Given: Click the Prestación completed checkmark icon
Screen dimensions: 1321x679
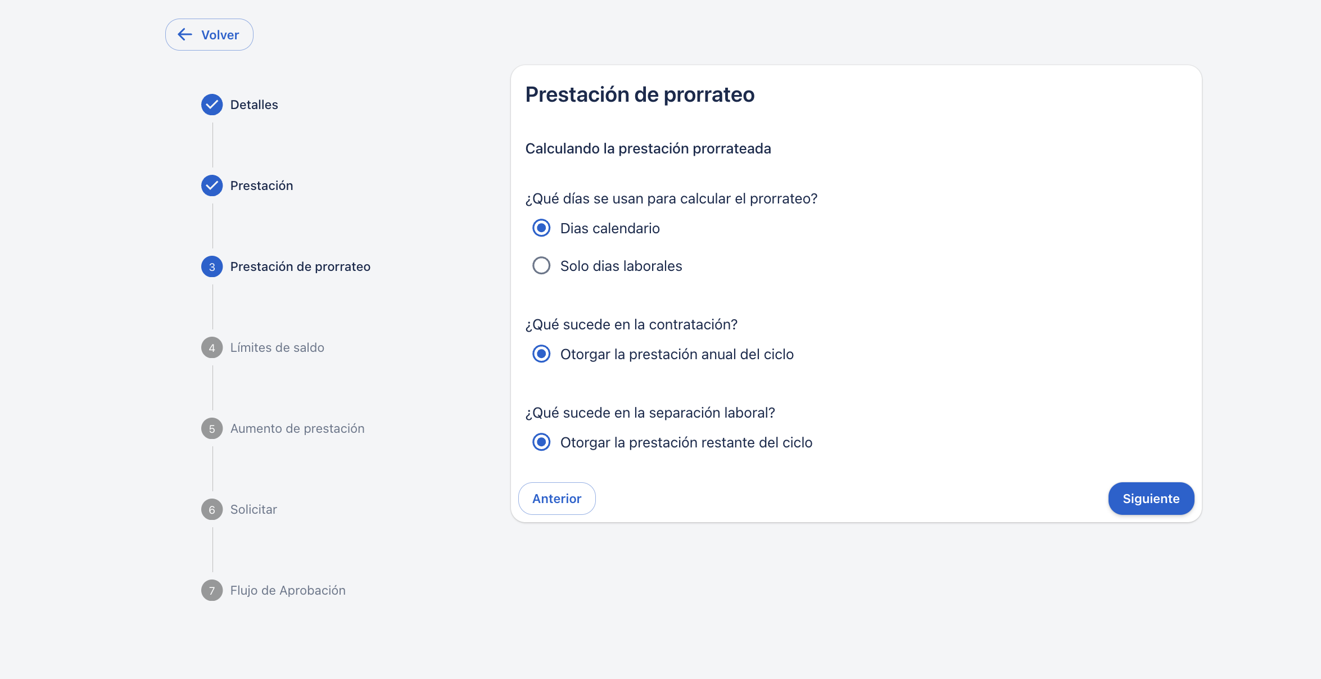Looking at the screenshot, I should click(x=212, y=185).
